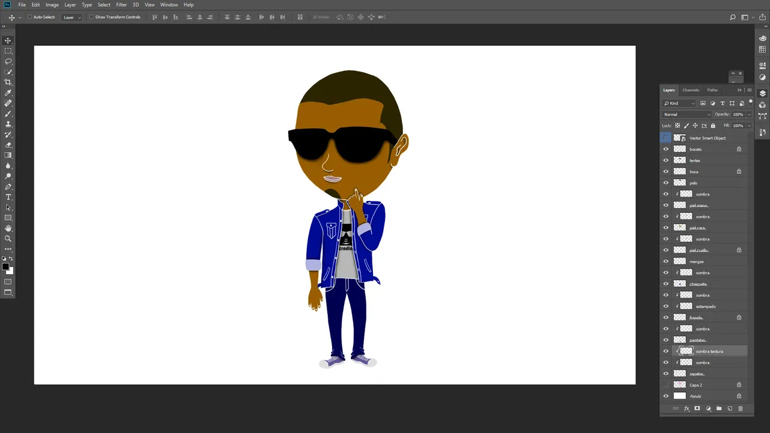
Task: Hide the lentes layer
Action: 665,161
